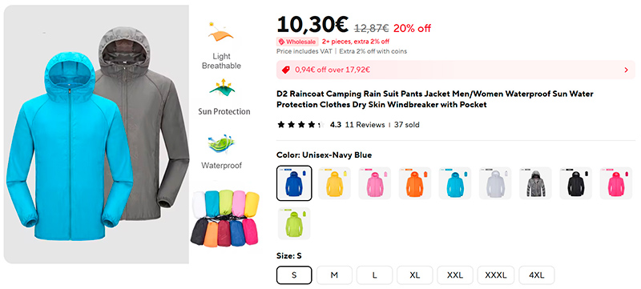Click the Waterproof water splash icon
The image size is (641, 289).
pyautogui.click(x=221, y=144)
